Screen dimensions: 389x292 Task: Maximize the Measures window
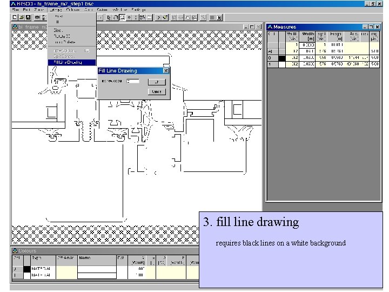pos(371,27)
